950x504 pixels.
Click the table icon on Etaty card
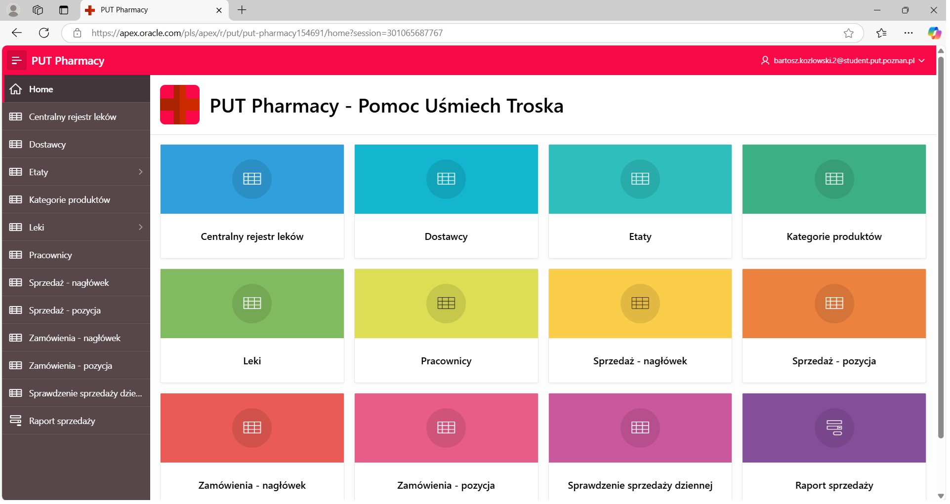(640, 179)
